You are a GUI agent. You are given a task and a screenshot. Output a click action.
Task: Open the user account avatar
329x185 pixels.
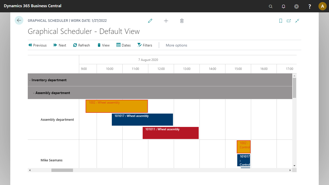coord(322,6)
